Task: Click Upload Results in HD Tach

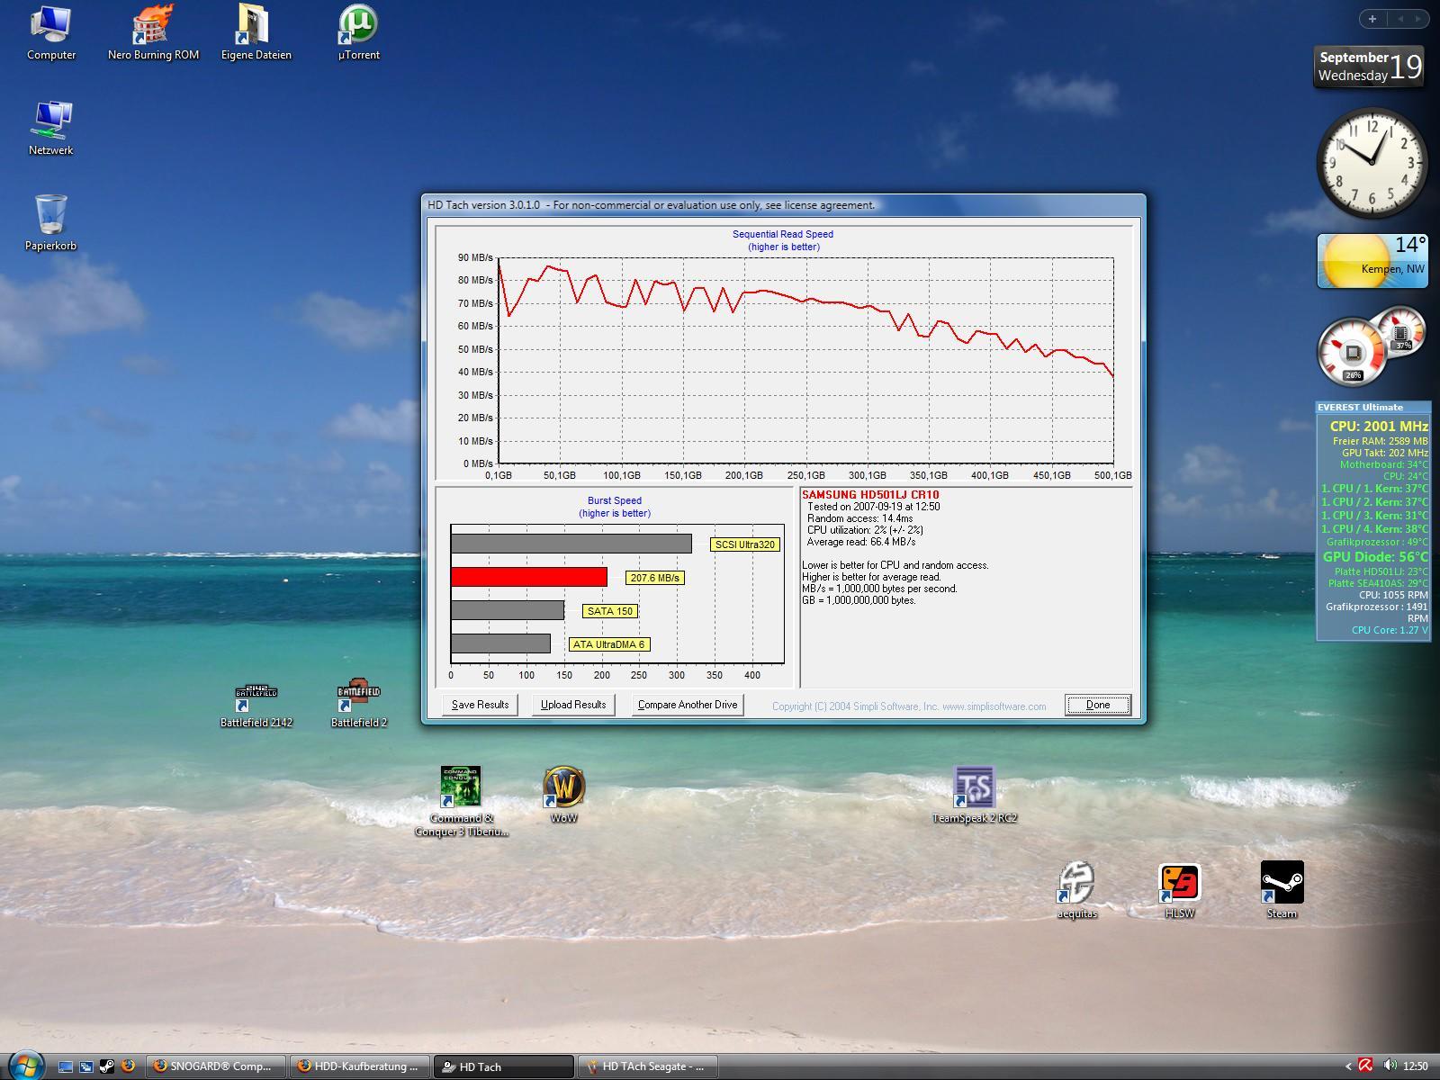Action: click(573, 705)
